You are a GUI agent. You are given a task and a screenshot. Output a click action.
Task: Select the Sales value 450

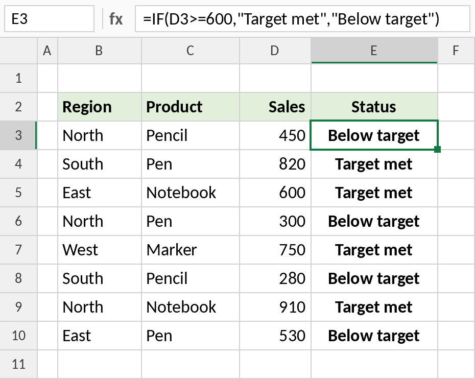[275, 135]
